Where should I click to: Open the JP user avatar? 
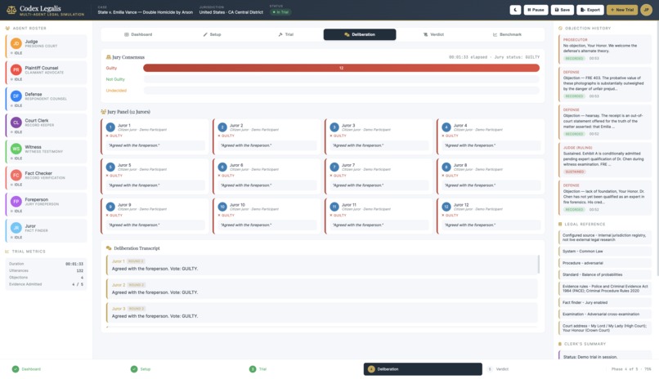[x=647, y=10]
